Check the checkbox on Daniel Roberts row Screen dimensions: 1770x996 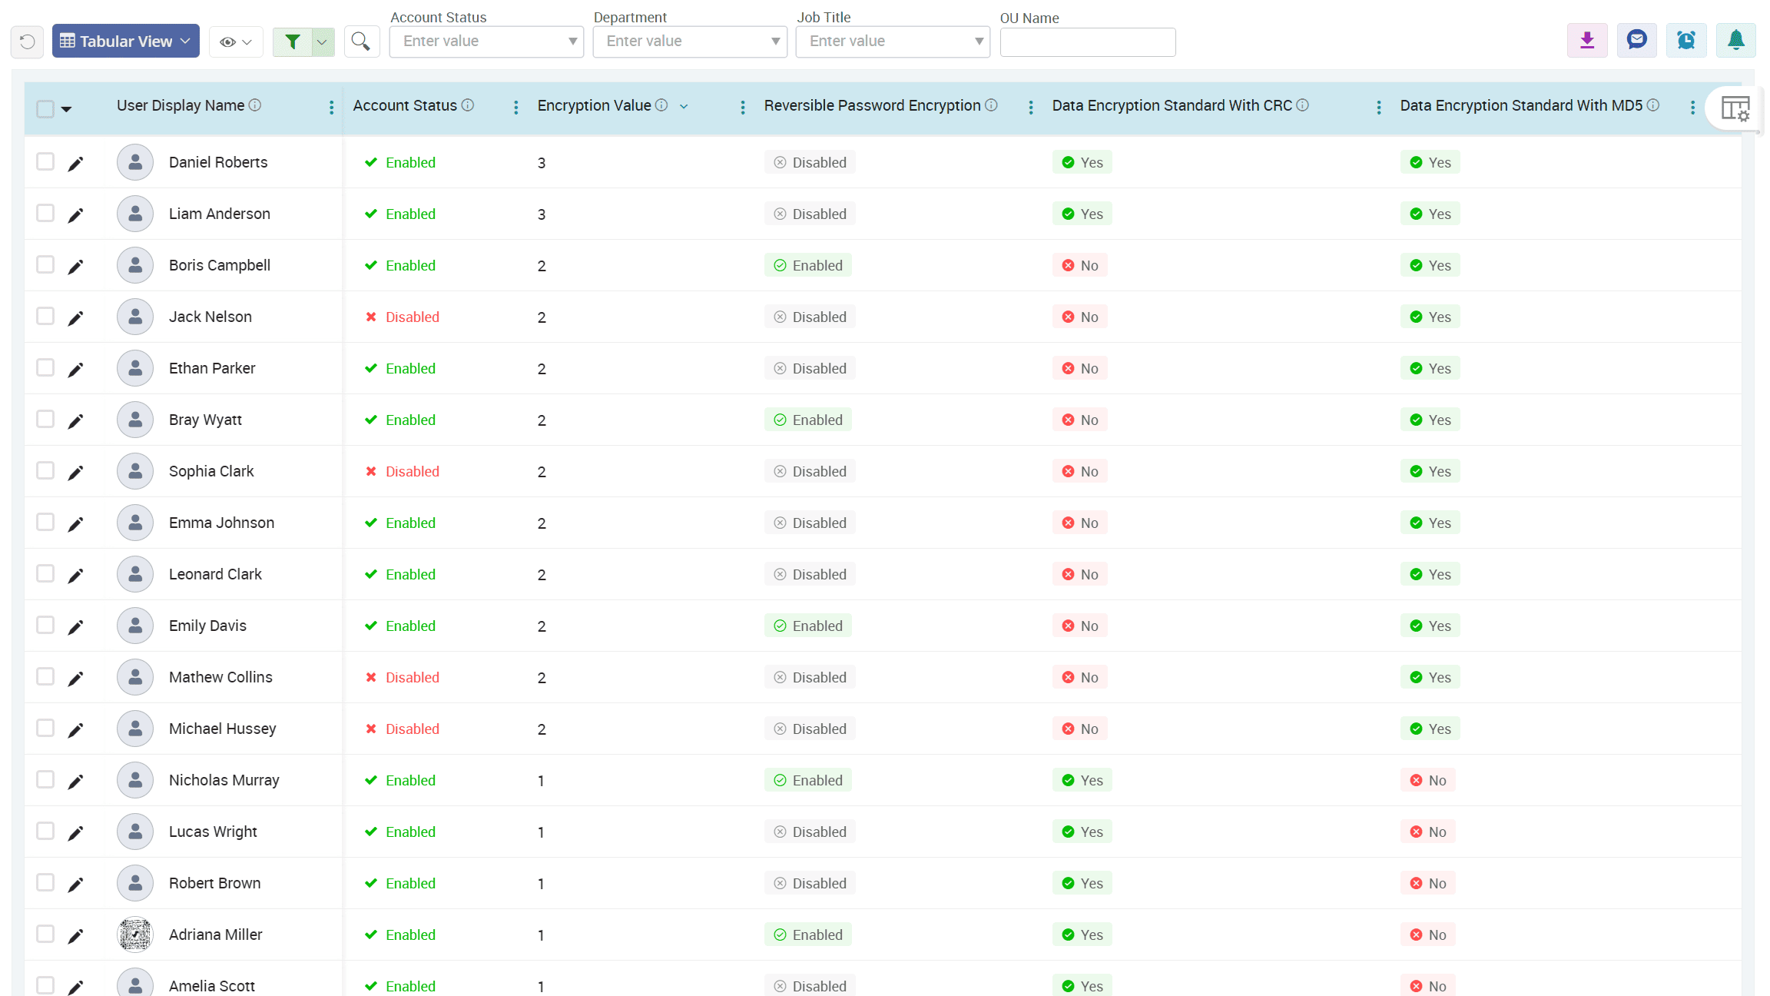45,161
